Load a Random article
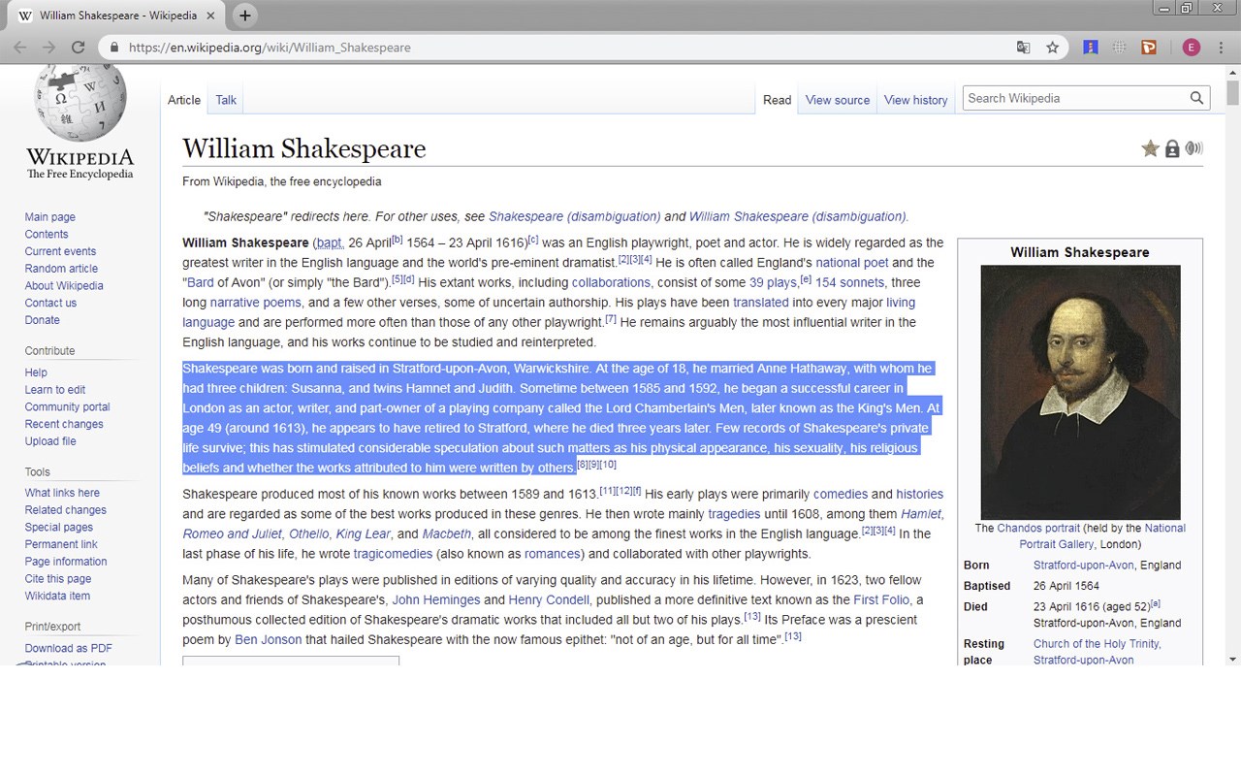1241x776 pixels. tap(61, 269)
